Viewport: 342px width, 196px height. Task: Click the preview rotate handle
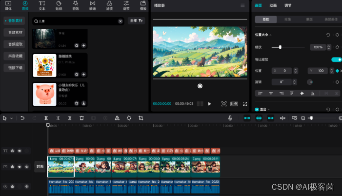pyautogui.click(x=200, y=86)
